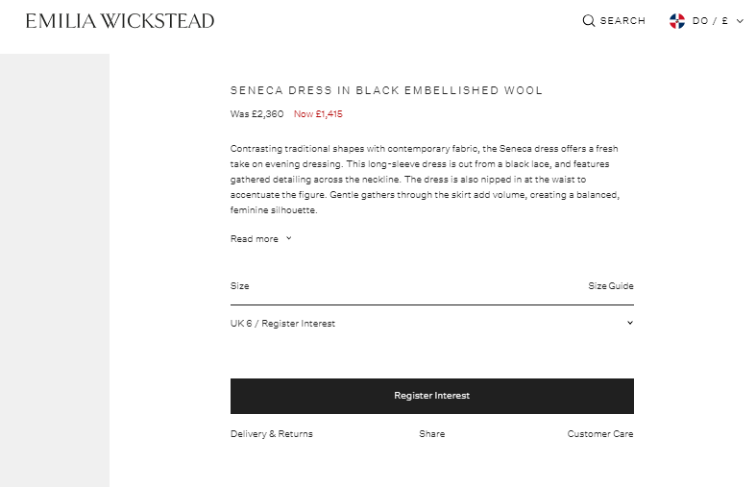Click the chevron beside DO / £
756x487 pixels.
pyautogui.click(x=740, y=21)
